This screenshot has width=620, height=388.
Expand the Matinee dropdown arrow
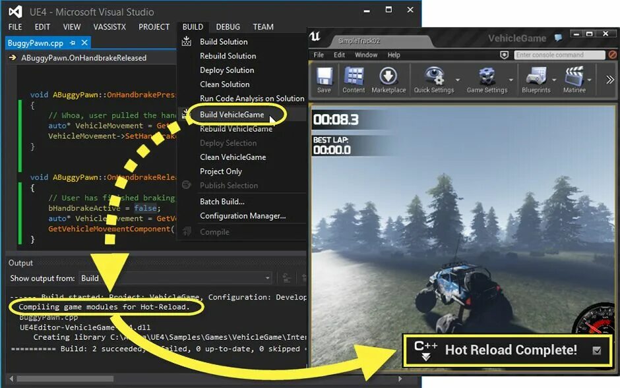(x=589, y=80)
